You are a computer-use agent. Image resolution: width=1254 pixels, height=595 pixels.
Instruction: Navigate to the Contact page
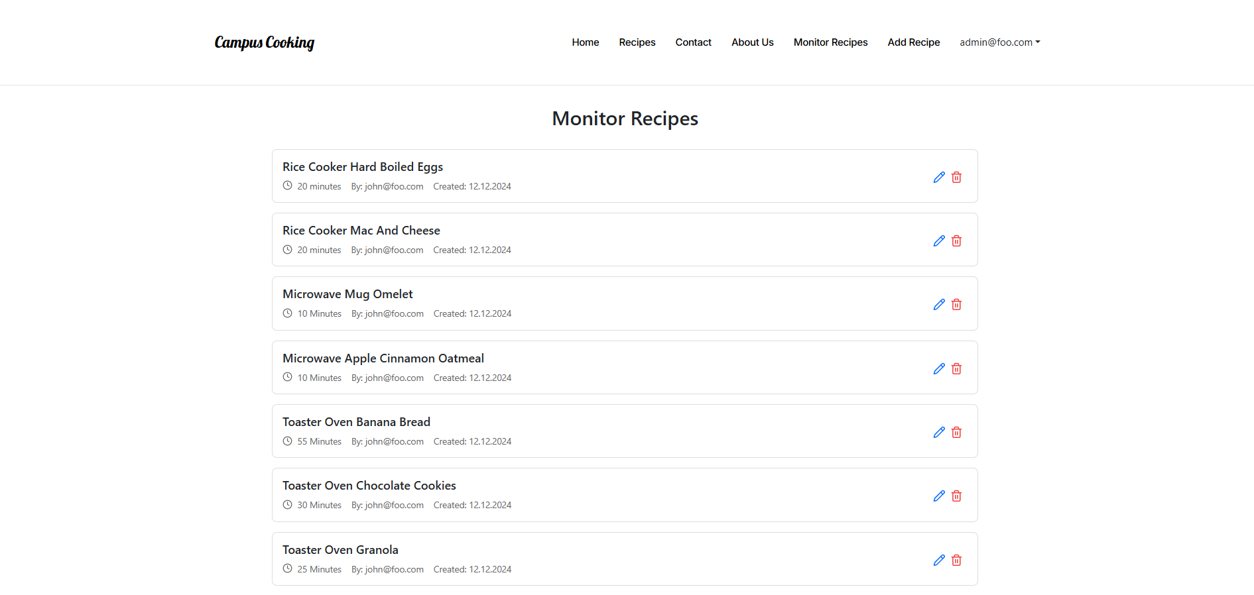coord(693,42)
